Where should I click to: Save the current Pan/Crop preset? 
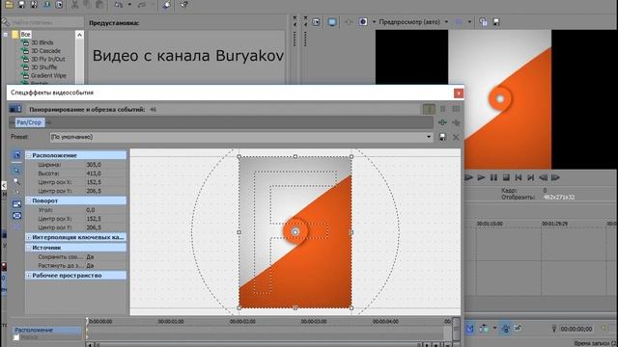coord(442,137)
